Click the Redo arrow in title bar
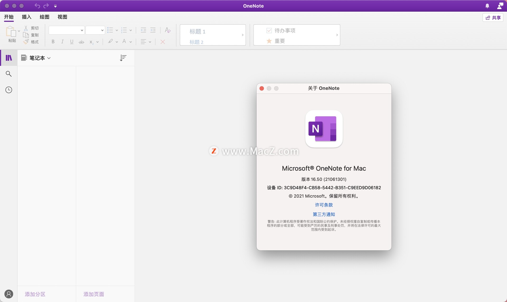Viewport: 507px width, 302px height. 46,6
